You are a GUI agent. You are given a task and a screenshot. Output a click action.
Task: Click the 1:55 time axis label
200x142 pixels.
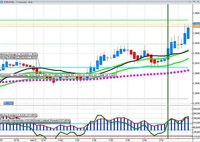click(111, 140)
